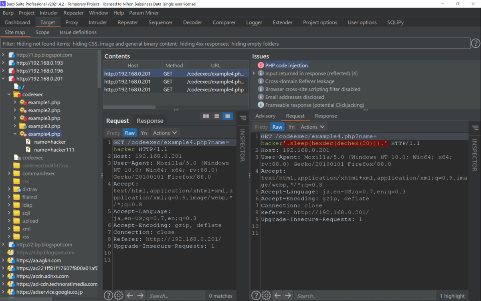Viewport: 481px width, 301px height.
Task: Click the PHP code injection red alert icon
Action: pyautogui.click(x=261, y=65)
